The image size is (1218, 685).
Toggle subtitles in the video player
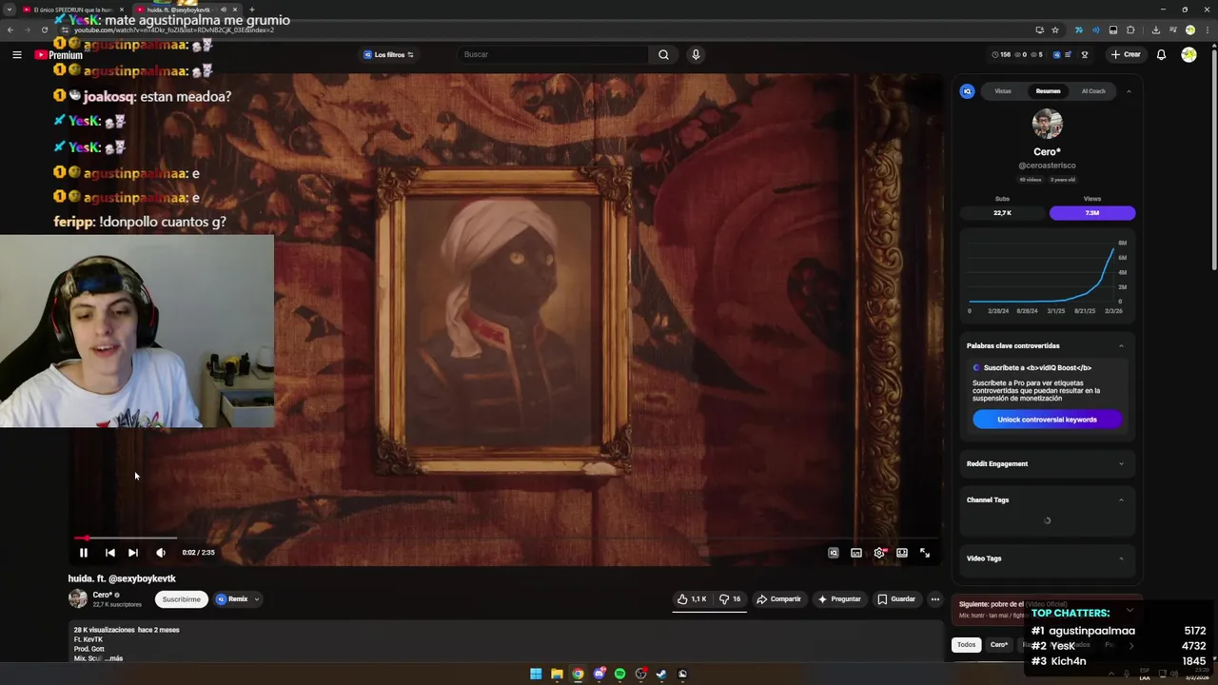point(856,553)
